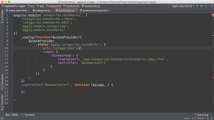Change the UTF-8 file encoding
The width and height of the screenshot is (214, 120).
(201, 119)
